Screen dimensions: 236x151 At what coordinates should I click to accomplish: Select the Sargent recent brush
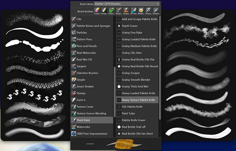[127, 11]
